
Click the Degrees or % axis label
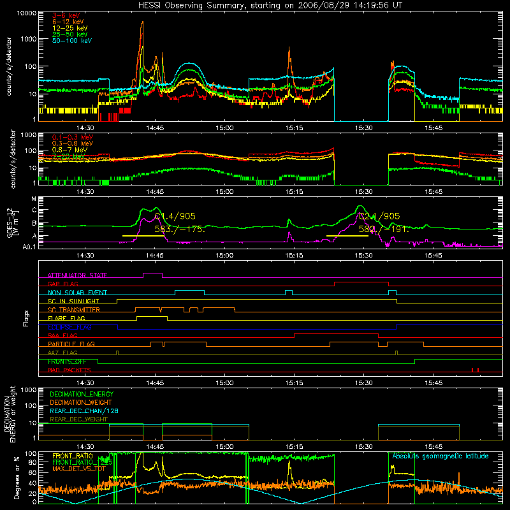pyautogui.click(x=17, y=477)
